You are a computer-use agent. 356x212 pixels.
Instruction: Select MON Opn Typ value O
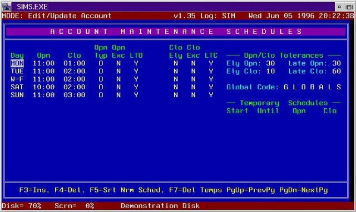101,63
